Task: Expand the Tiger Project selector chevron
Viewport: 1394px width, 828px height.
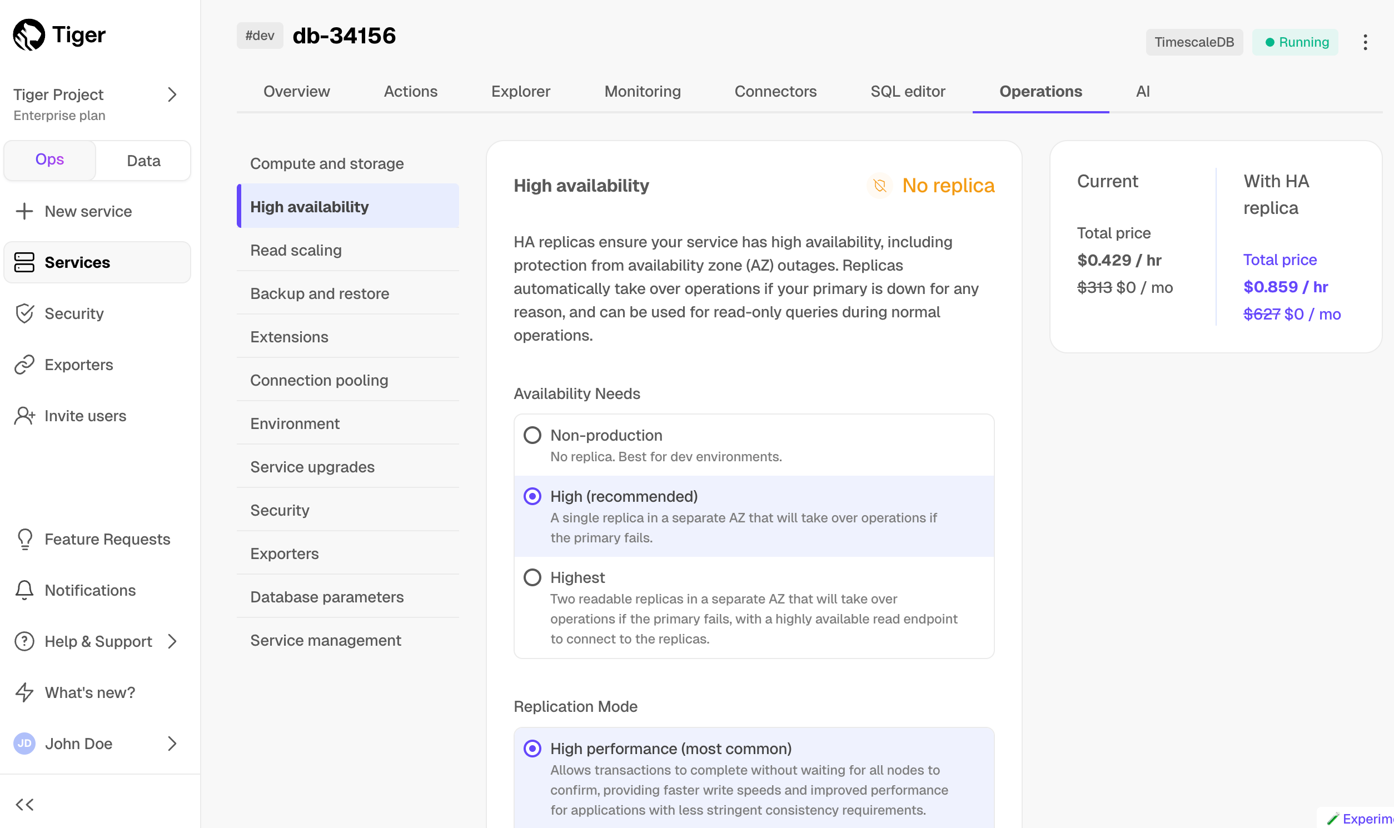Action: click(172, 95)
